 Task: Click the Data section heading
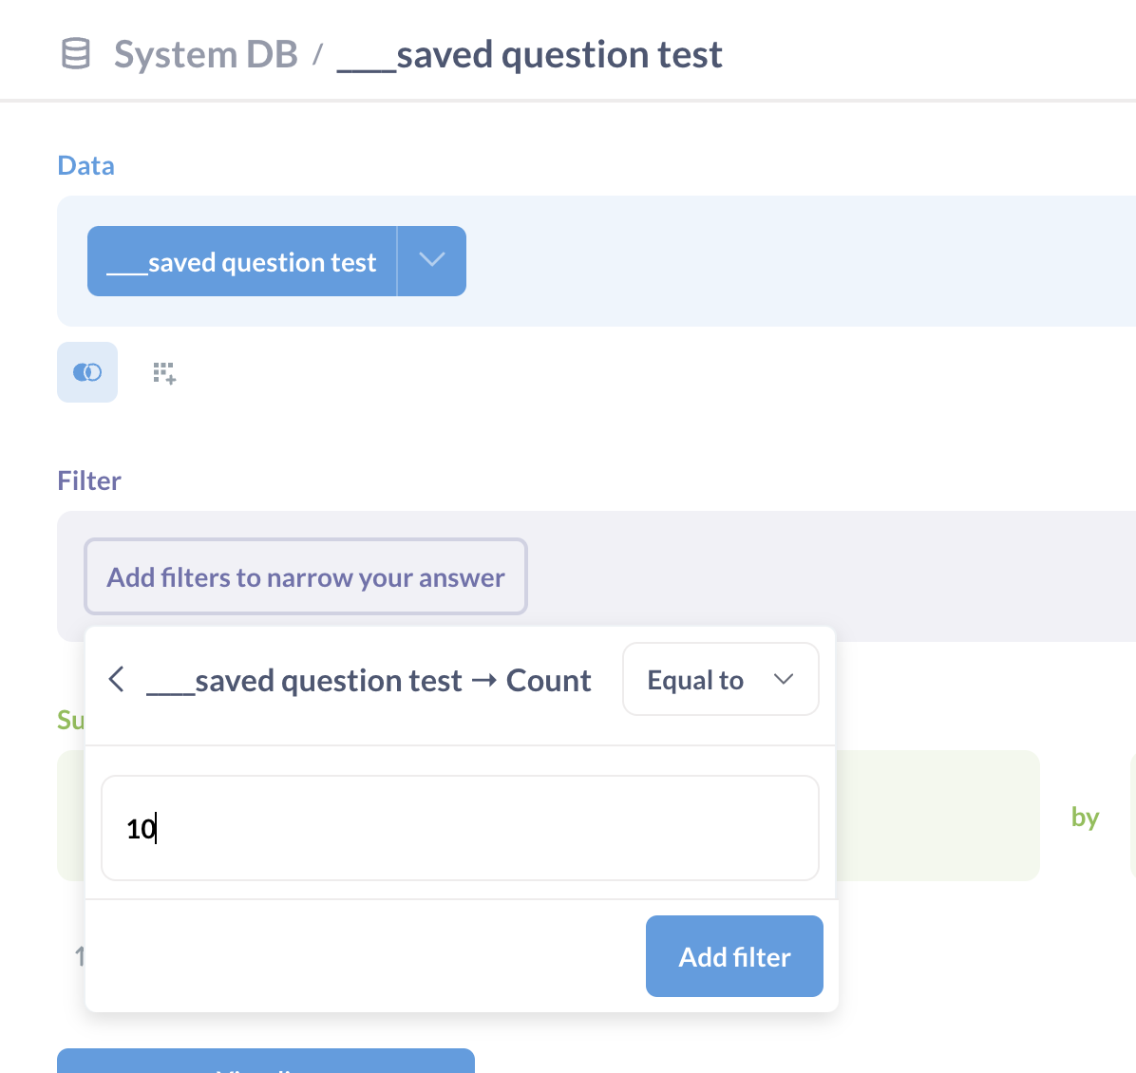tap(85, 164)
